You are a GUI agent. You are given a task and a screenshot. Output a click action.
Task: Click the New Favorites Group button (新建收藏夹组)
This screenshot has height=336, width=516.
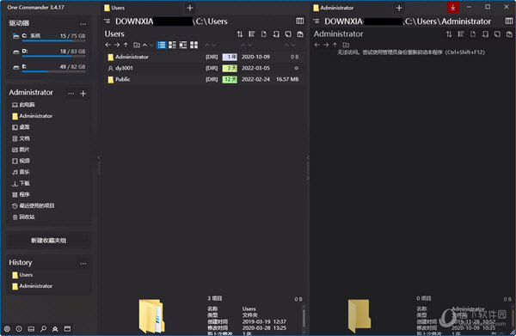49,241
